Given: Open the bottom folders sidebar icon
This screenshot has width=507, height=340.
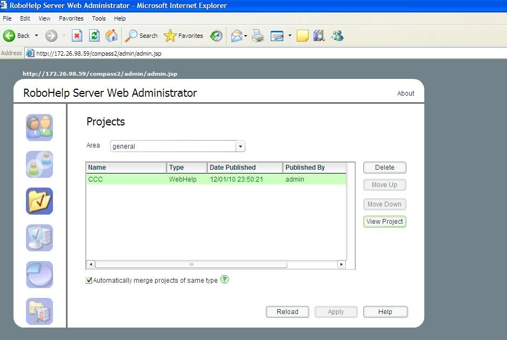Looking at the screenshot, I should point(39,311).
